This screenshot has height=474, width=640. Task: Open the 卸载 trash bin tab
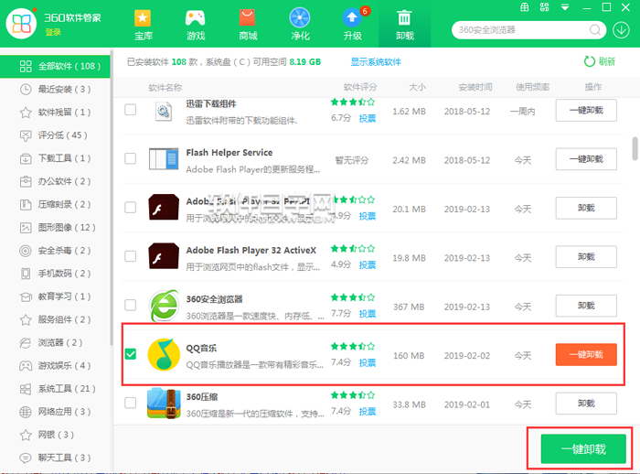[404, 25]
